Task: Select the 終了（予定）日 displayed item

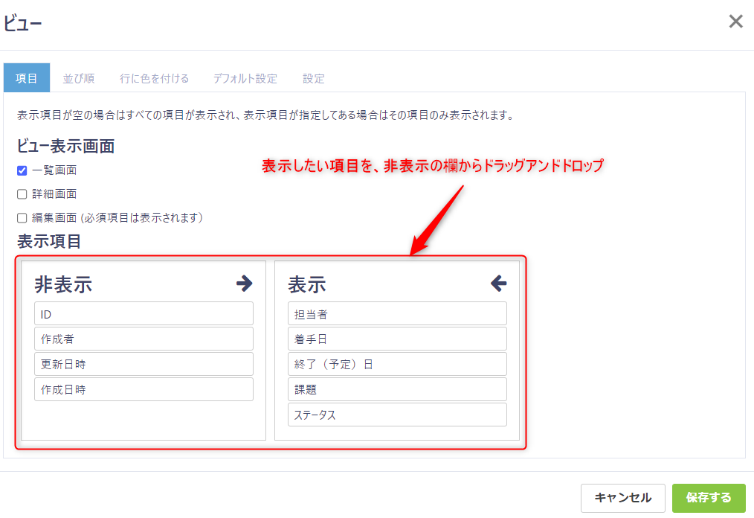Action: 397,364
